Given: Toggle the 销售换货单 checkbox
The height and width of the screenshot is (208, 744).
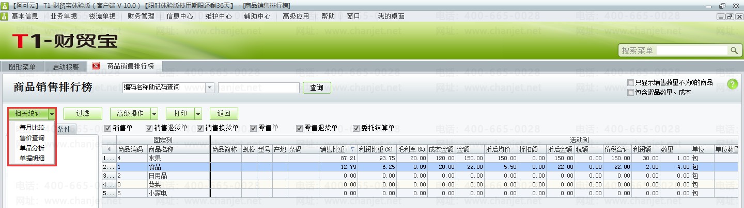Looking at the screenshot, I should pyautogui.click(x=200, y=128).
